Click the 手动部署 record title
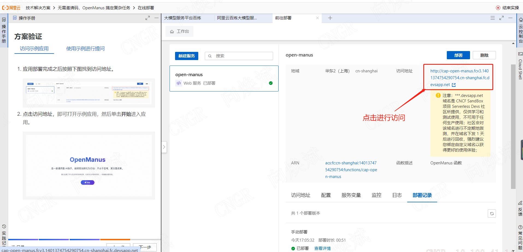This screenshot has width=523, height=252. [x=299, y=232]
